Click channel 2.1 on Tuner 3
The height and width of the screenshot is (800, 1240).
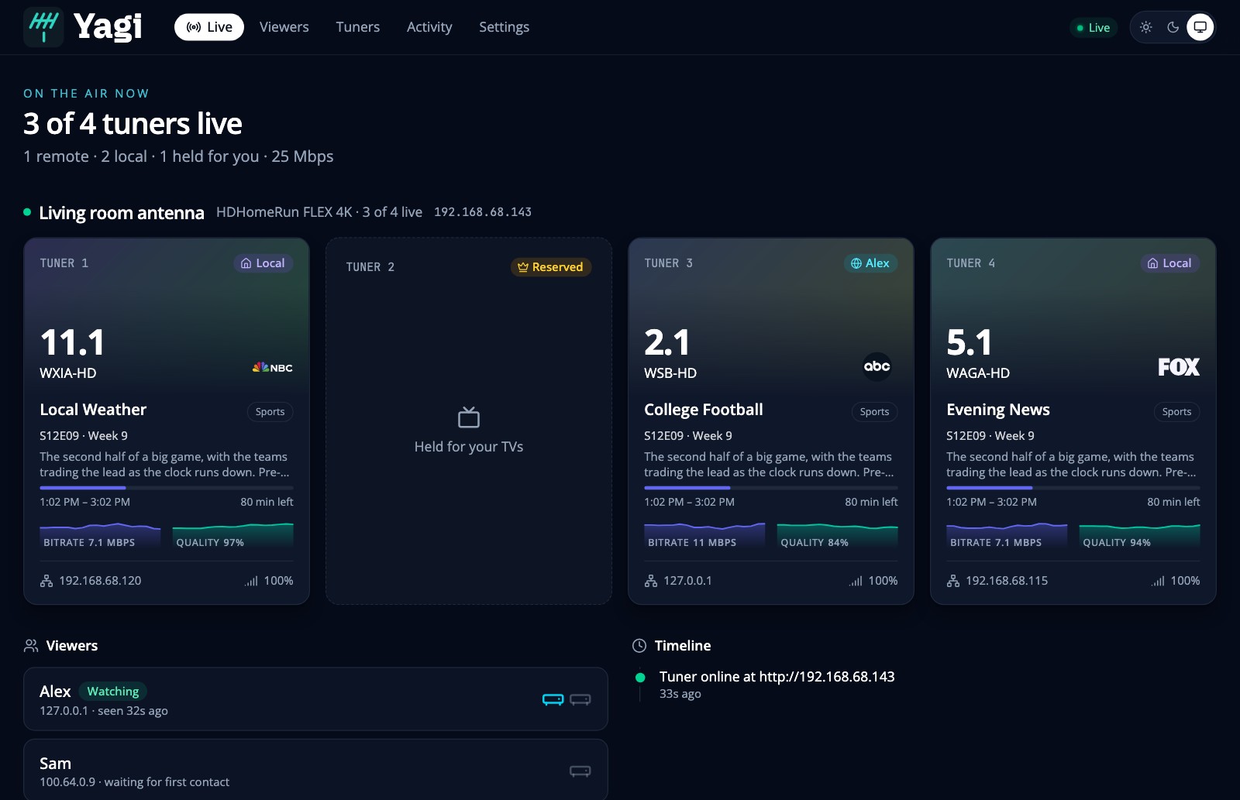[x=666, y=342]
